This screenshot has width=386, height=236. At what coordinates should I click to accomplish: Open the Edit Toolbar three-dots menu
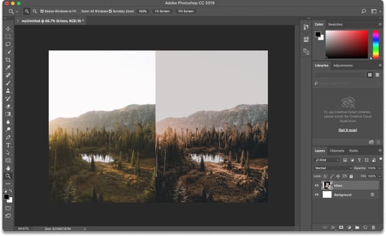[x=8, y=184]
